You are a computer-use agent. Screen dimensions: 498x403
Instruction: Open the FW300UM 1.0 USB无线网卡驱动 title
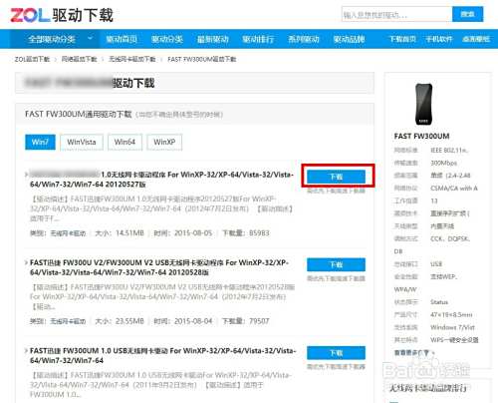162,355
